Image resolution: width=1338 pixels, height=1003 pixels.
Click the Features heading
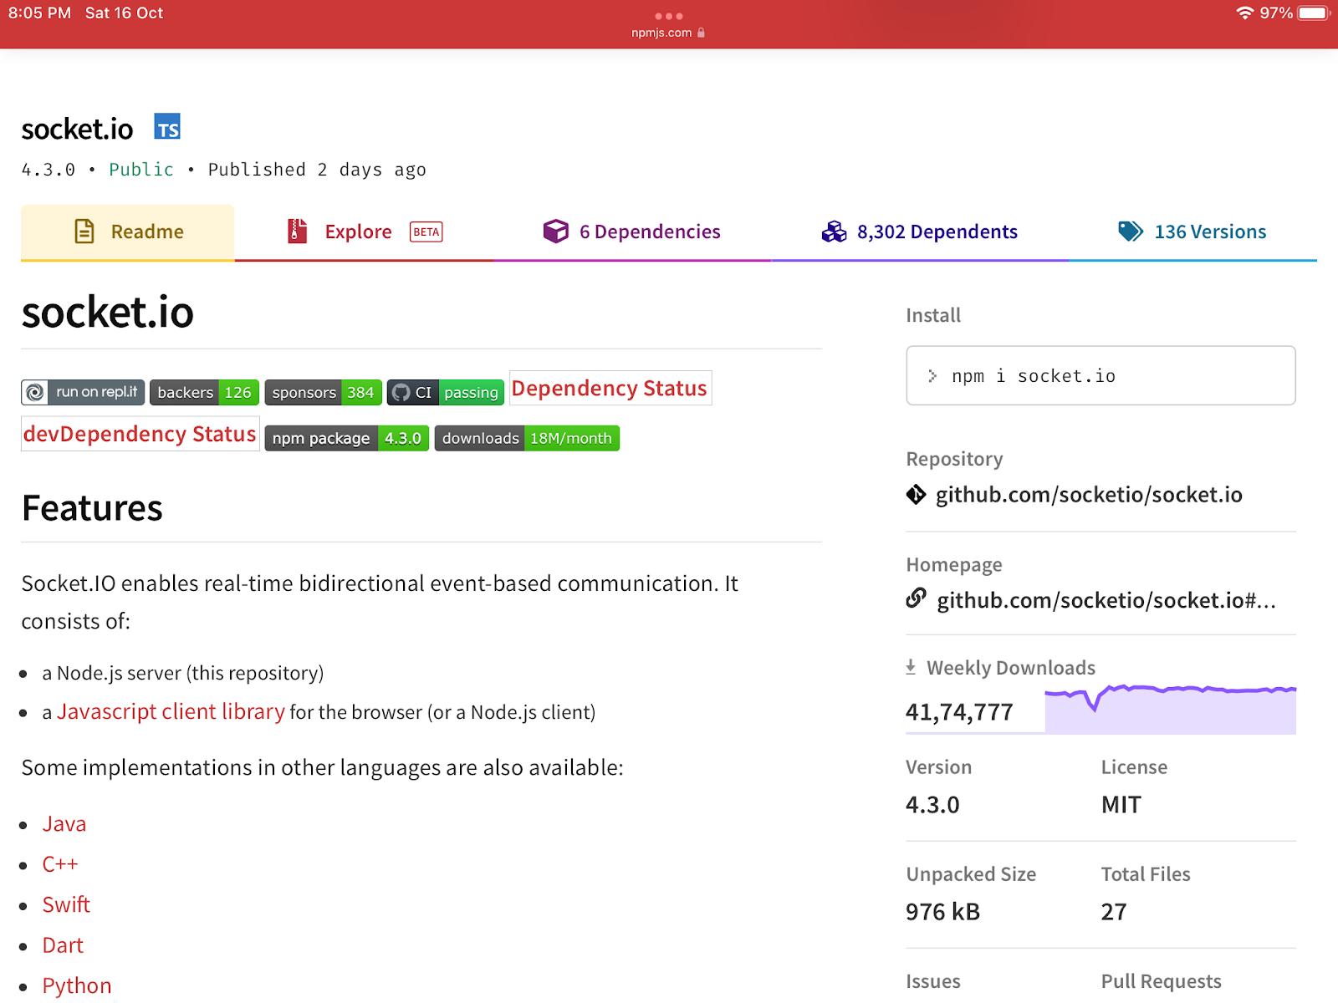point(92,508)
